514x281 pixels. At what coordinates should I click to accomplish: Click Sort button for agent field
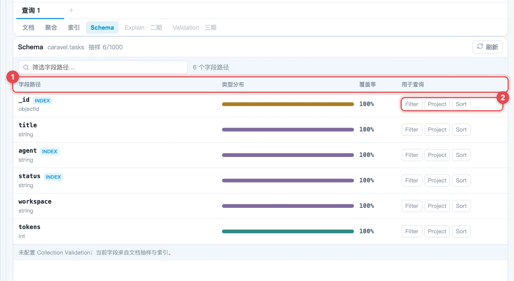[x=461, y=155]
